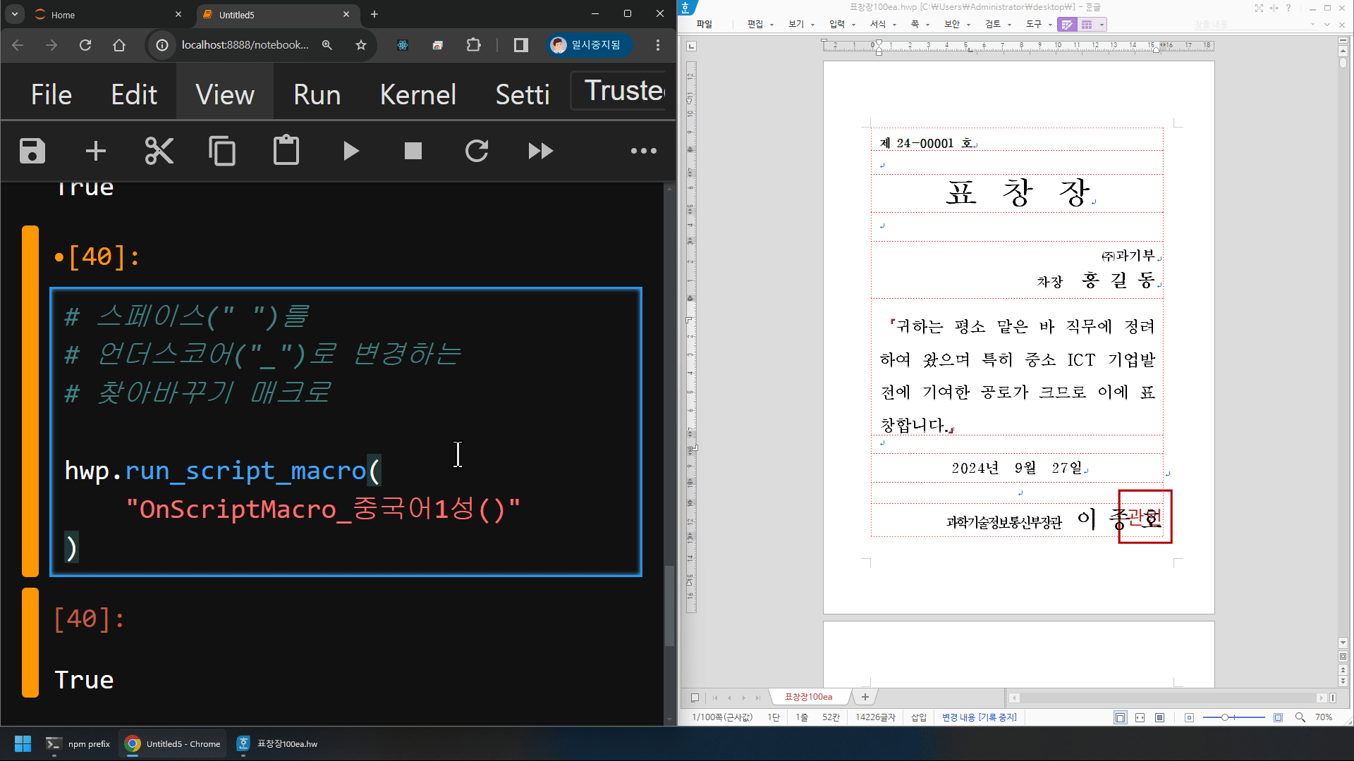
Task: Open the Kernel menu in Jupyter
Action: point(417,94)
